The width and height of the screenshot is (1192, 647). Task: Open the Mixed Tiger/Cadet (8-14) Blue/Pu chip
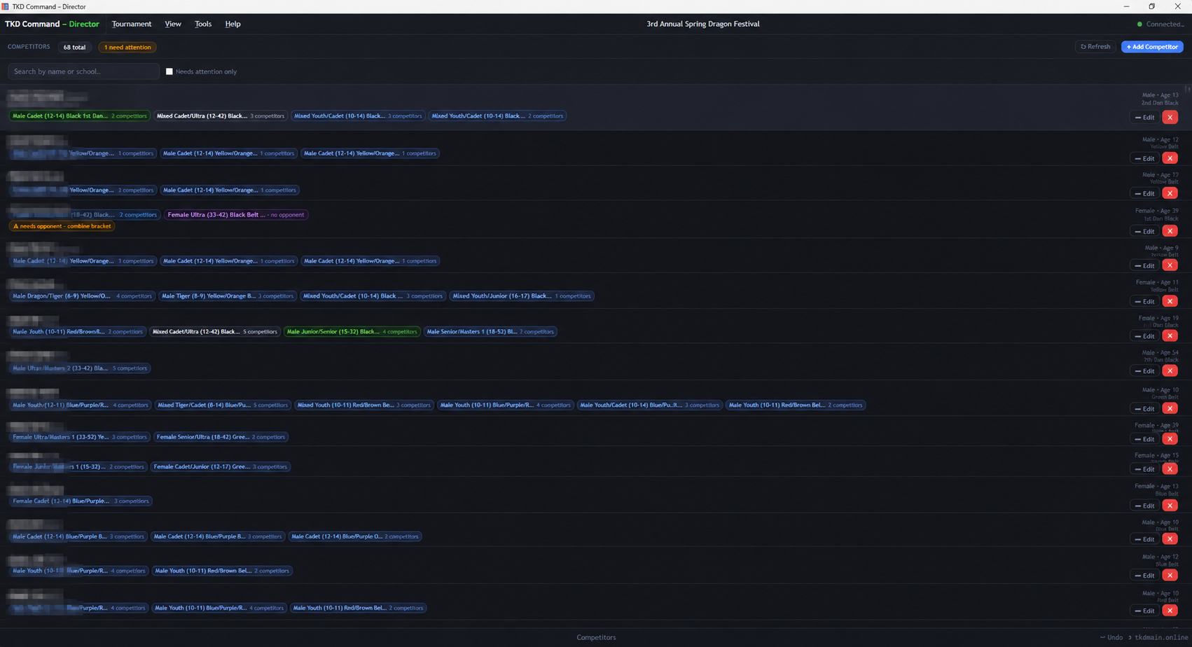pos(223,405)
